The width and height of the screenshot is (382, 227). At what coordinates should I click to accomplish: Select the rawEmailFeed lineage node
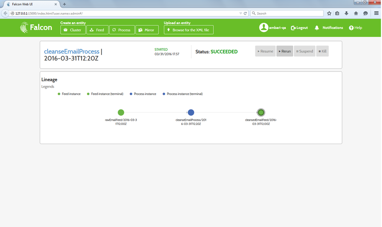click(x=121, y=112)
